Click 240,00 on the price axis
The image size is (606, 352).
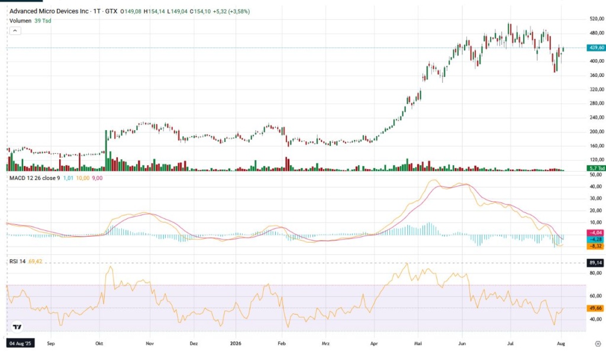[597, 118]
